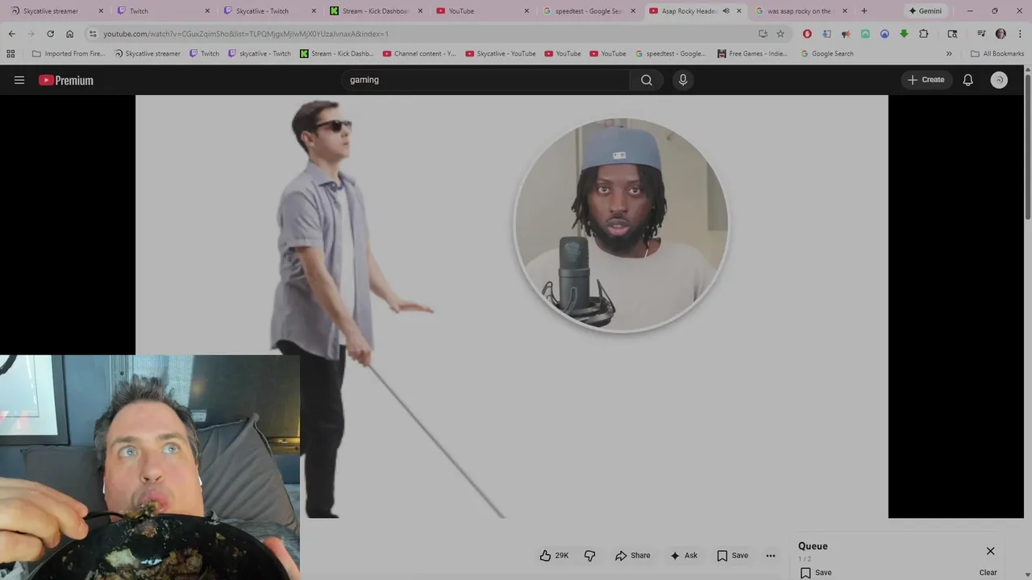Open Chrome three-dot menu

[1019, 34]
